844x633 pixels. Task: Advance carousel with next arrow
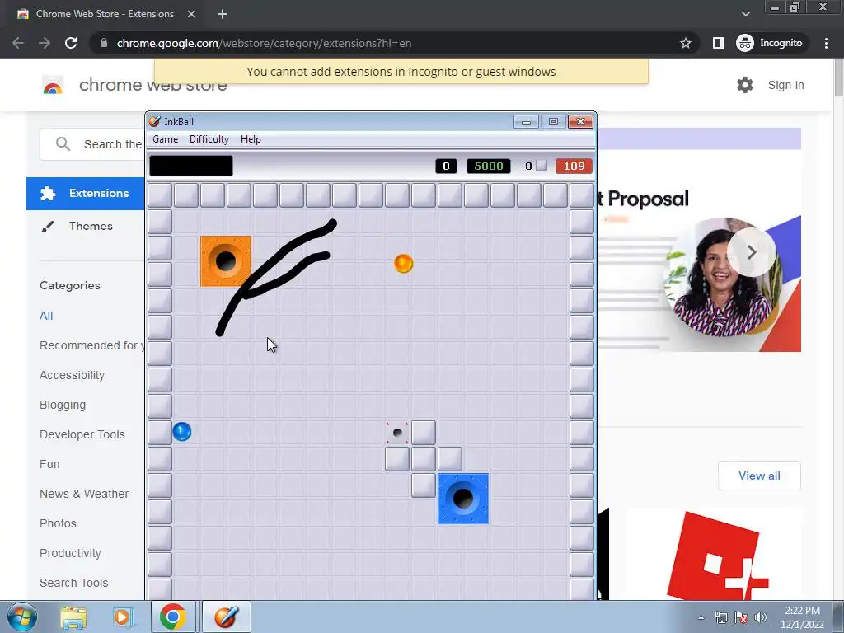click(752, 252)
